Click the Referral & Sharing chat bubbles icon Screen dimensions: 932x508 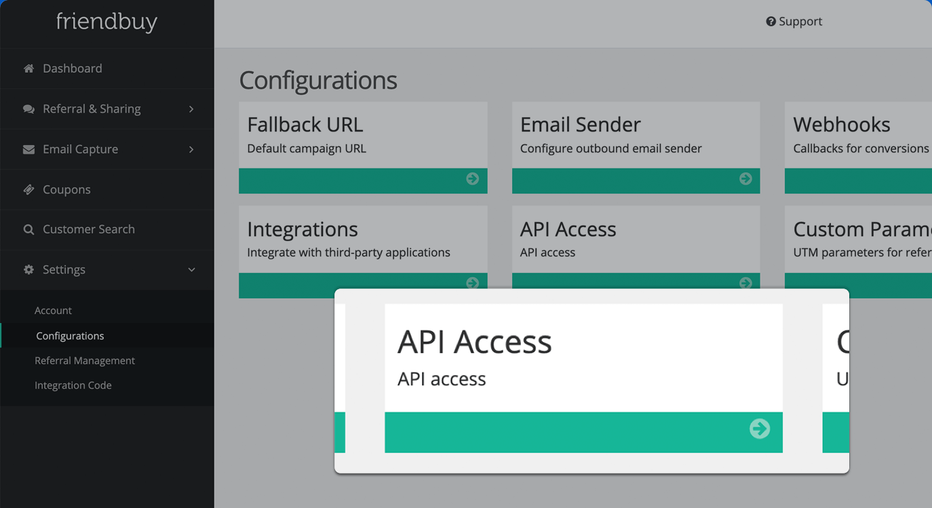(x=28, y=109)
